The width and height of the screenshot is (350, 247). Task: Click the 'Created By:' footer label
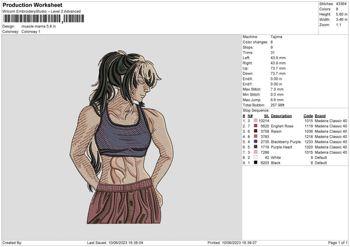12,242
